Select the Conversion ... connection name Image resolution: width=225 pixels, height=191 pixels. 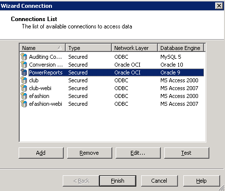[x=46, y=65]
